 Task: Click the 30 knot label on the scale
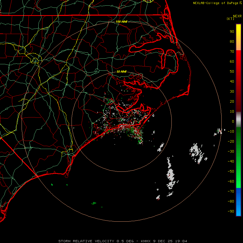click(x=232, y=92)
